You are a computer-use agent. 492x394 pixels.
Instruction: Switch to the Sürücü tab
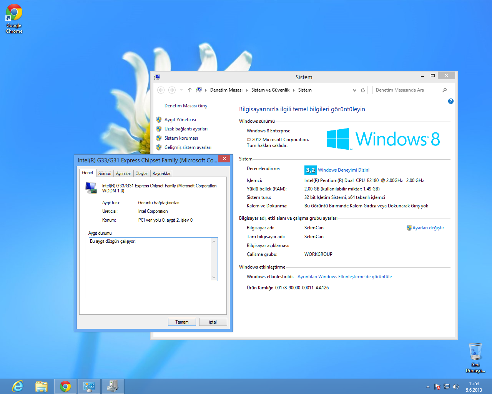pyautogui.click(x=105, y=174)
